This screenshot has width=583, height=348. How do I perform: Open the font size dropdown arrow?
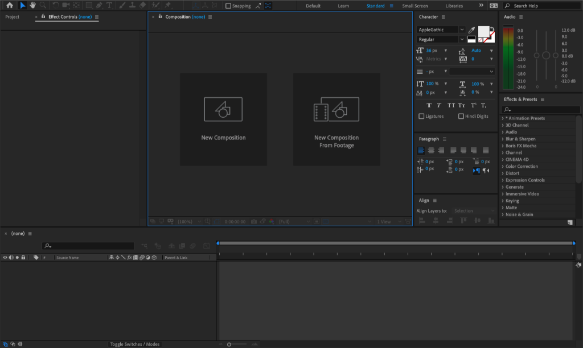click(x=445, y=51)
